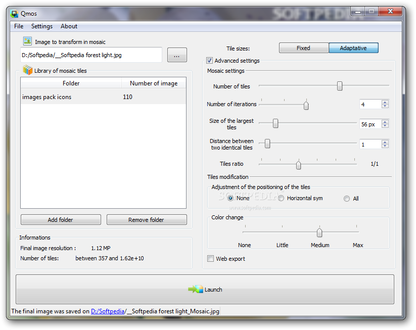Click the Remove folder button
The image size is (416, 330).
pos(147,220)
